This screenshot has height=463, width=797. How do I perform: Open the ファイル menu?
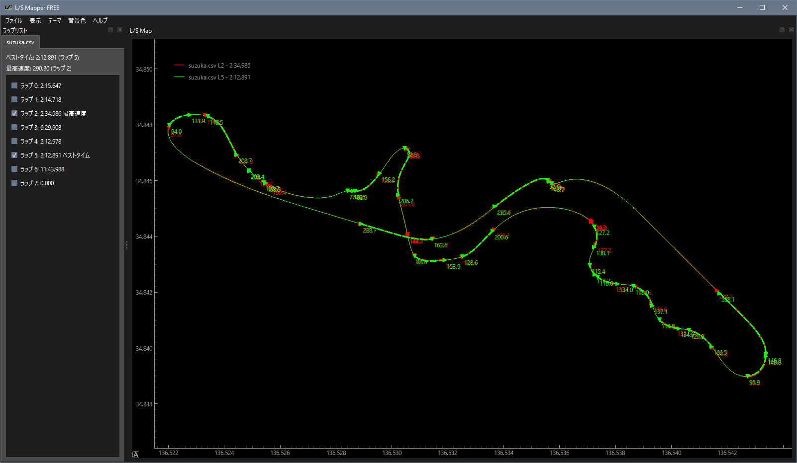tap(13, 21)
